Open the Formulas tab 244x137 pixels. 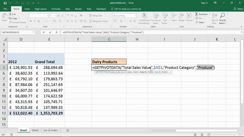(x=56, y=9)
